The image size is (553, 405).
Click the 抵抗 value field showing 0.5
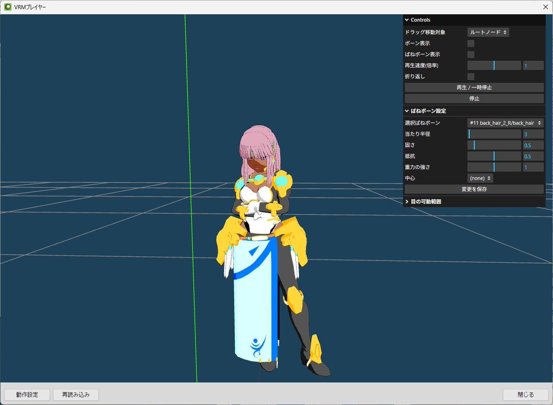533,156
